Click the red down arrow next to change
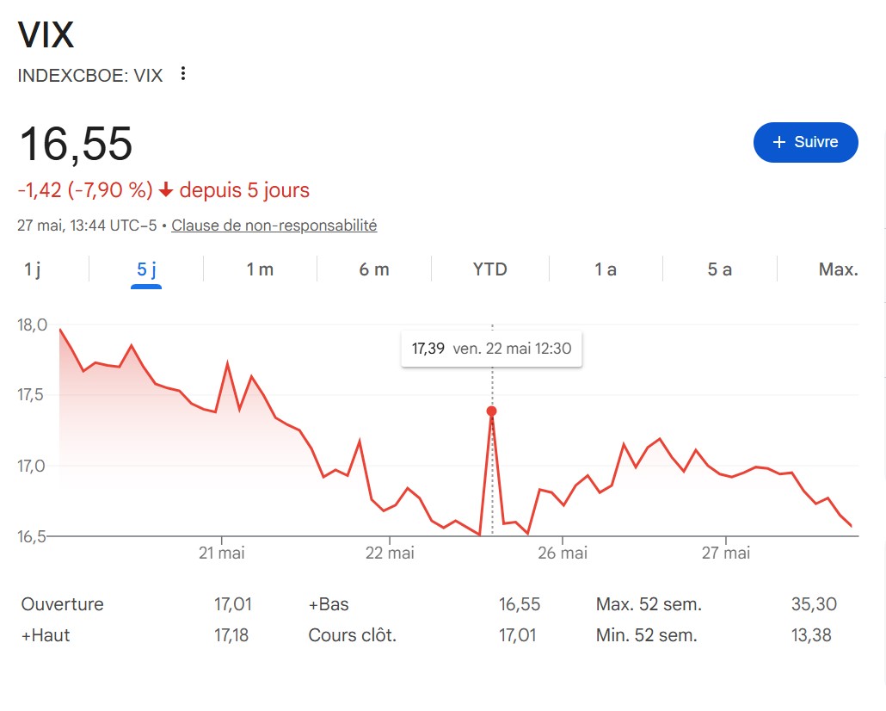Screen dimensions: 886x711 pos(165,190)
